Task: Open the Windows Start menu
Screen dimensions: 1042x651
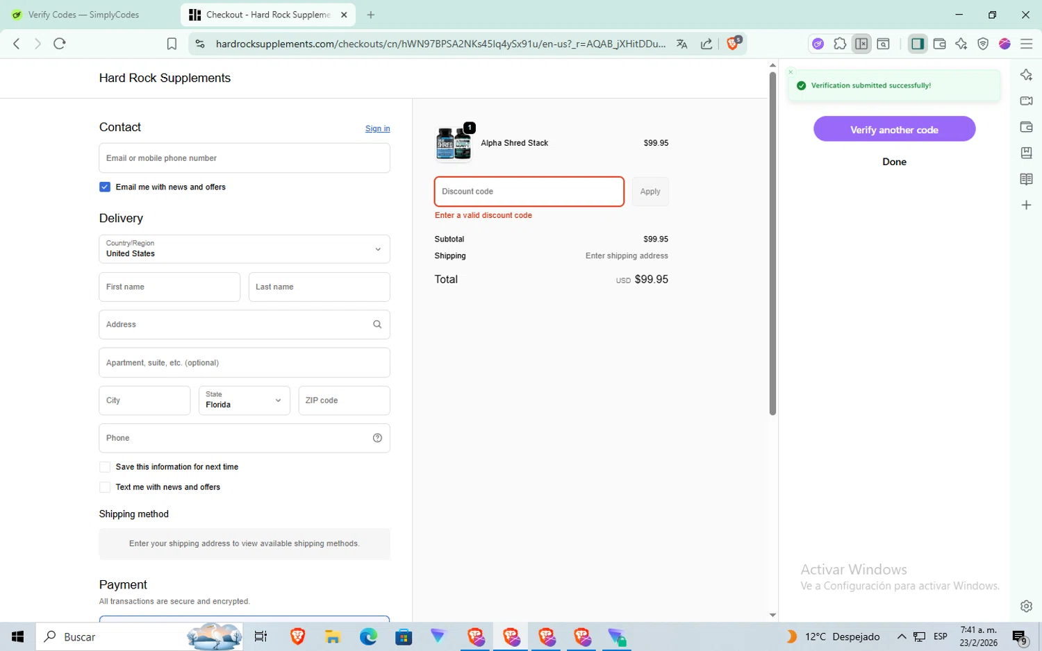Action: click(17, 636)
